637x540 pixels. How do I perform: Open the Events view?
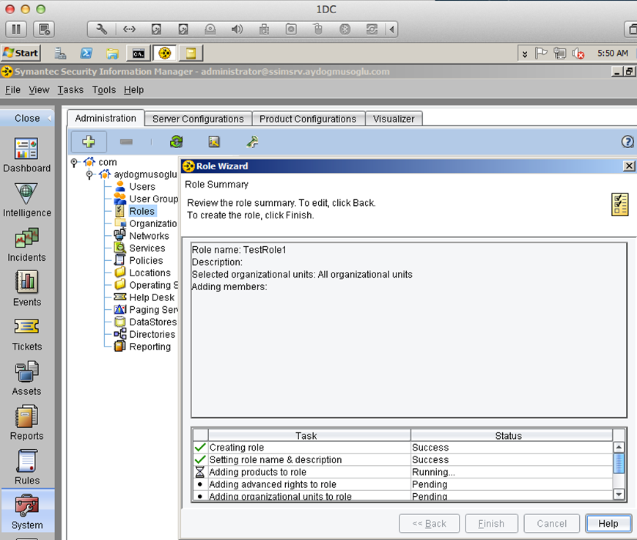[27, 289]
